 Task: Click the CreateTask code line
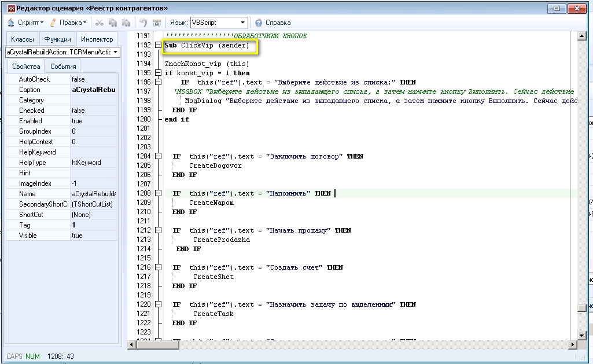(x=213, y=314)
